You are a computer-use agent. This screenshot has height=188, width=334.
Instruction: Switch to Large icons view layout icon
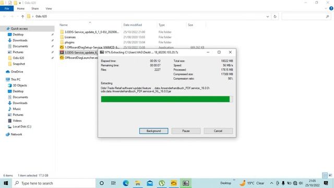pos(330,175)
